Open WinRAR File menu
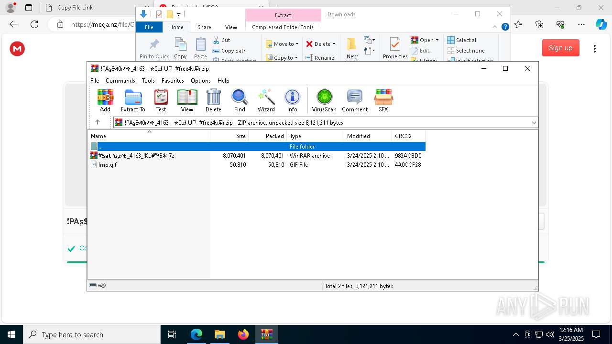 (95, 81)
